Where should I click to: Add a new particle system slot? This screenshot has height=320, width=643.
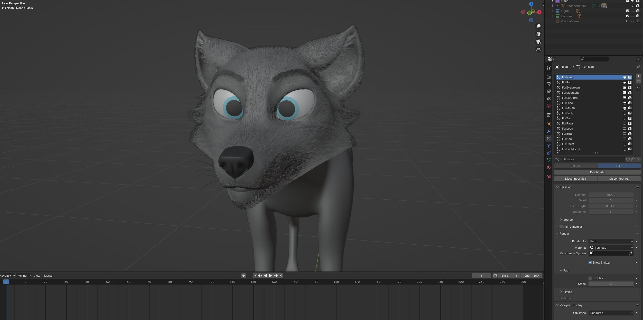point(638,76)
